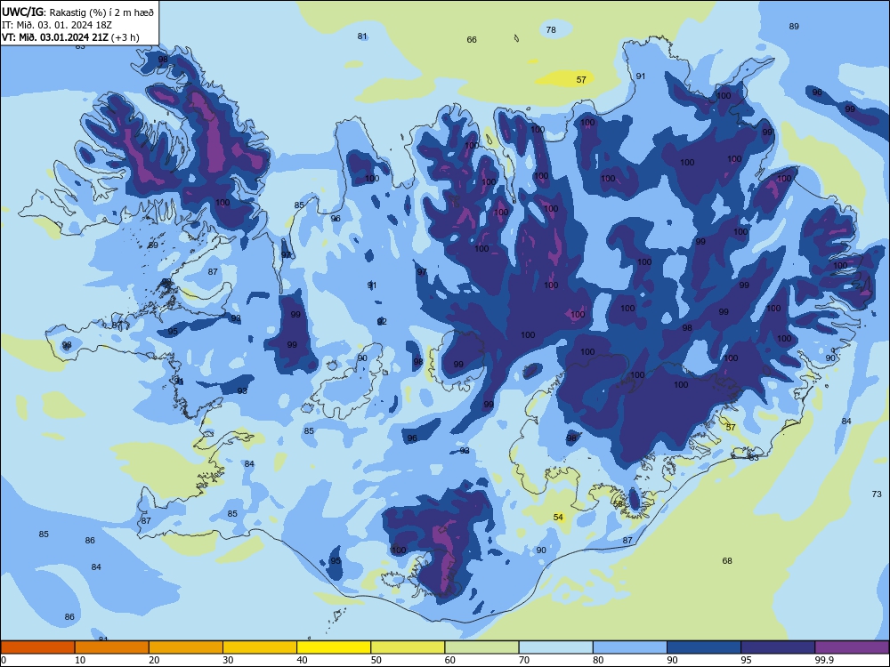This screenshot has height=667, width=890.
Task: Click the '70' legend tick label
Action: (524, 660)
